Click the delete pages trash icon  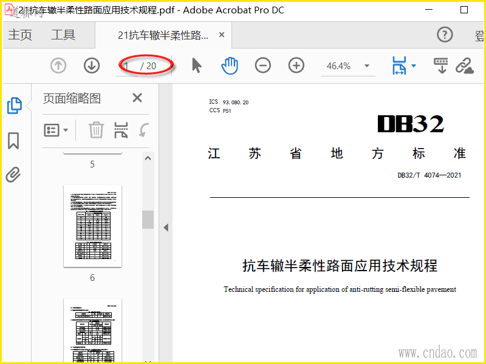[x=96, y=130]
